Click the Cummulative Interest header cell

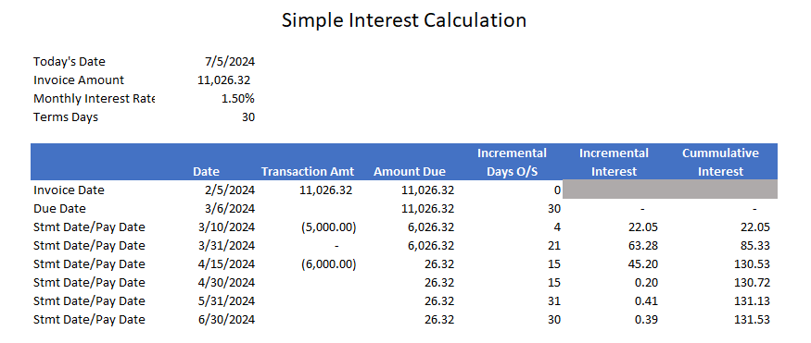(720, 163)
